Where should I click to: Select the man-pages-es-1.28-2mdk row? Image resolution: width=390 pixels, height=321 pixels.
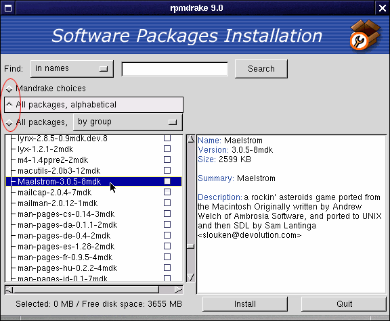tap(93, 247)
